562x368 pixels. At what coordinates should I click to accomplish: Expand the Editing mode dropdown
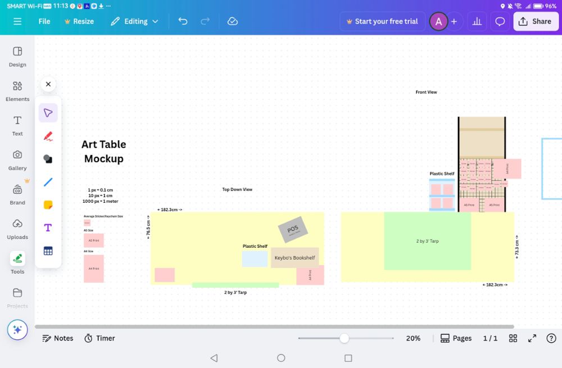pos(134,21)
